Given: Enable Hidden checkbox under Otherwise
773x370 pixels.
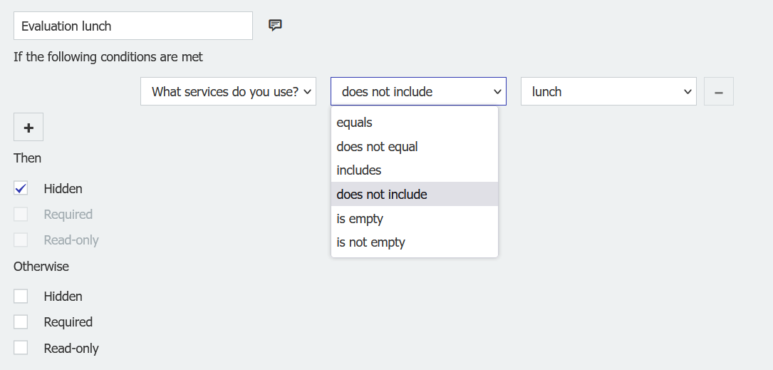Looking at the screenshot, I should coord(21,297).
